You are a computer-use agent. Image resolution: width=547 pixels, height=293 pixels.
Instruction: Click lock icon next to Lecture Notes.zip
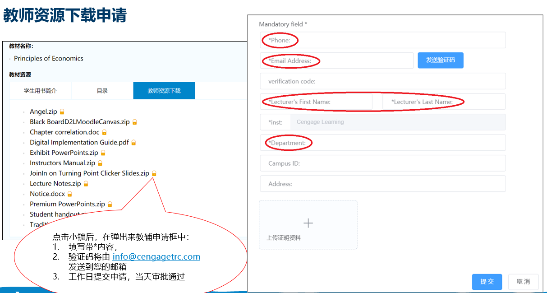point(86,184)
